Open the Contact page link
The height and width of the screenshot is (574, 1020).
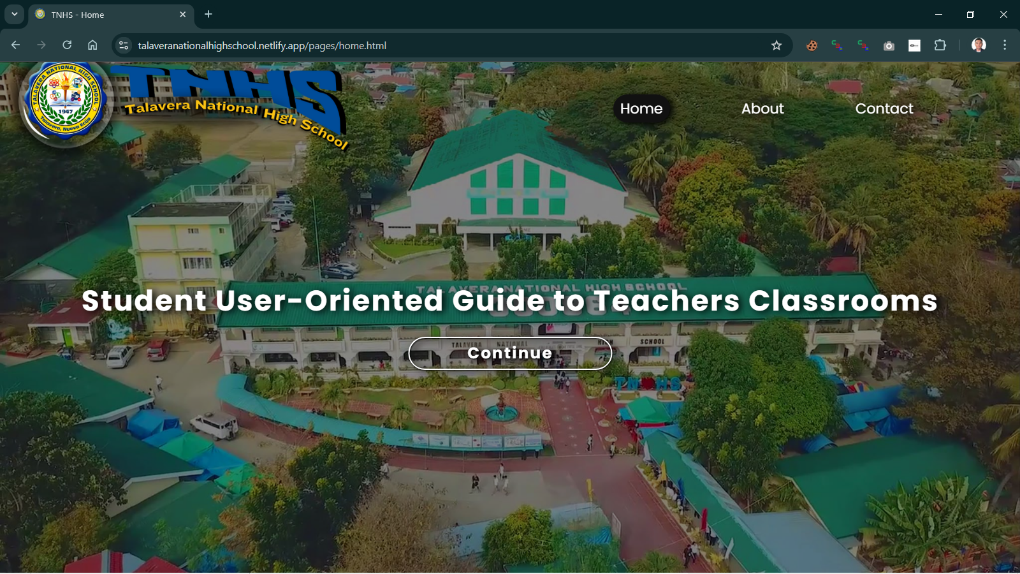point(884,109)
